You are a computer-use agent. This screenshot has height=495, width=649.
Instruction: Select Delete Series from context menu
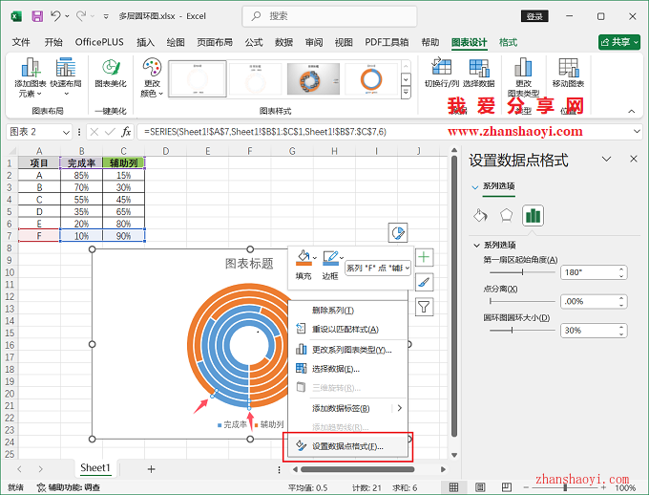[333, 310]
